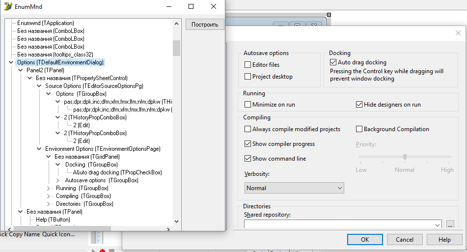Image resolution: width=467 pixels, height=252 pixels.
Task: Select the first 2 (THistoryPropComboBox) row
Action: coord(95,117)
